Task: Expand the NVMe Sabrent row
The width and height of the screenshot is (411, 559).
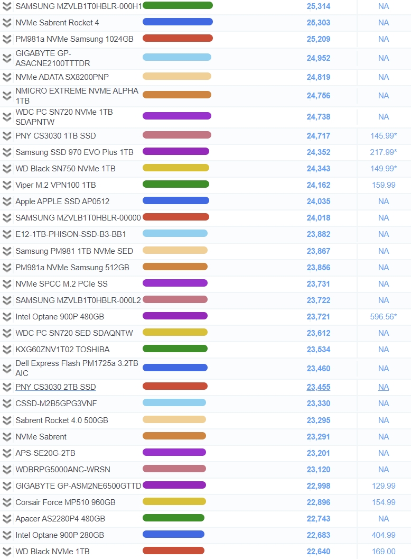Action: coord(7,437)
